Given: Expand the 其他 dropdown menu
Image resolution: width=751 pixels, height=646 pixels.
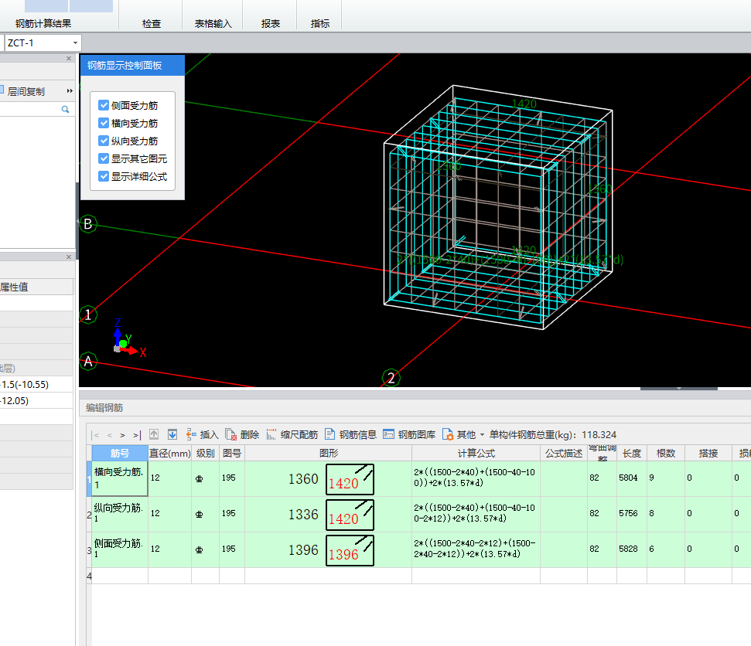Looking at the screenshot, I should coord(463,434).
